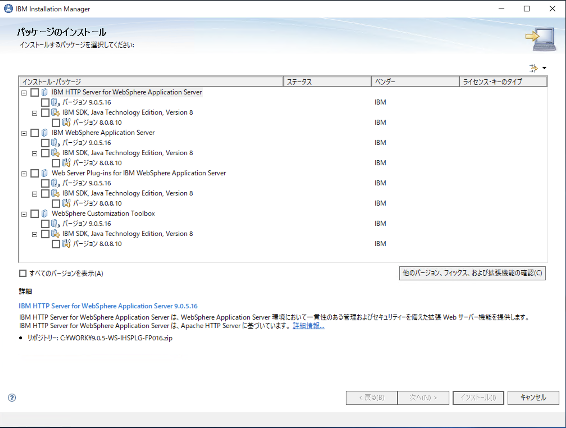The image size is (566, 428).
Task: Open the 詳細情報 link
Action: 308,326
